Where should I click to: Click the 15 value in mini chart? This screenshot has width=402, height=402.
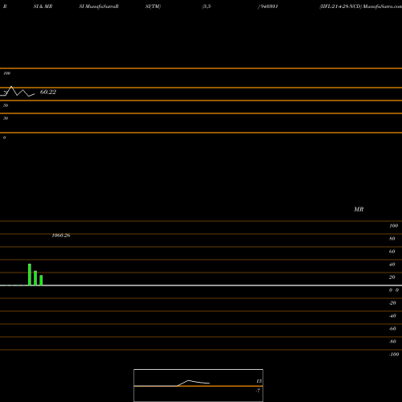click(x=259, y=381)
